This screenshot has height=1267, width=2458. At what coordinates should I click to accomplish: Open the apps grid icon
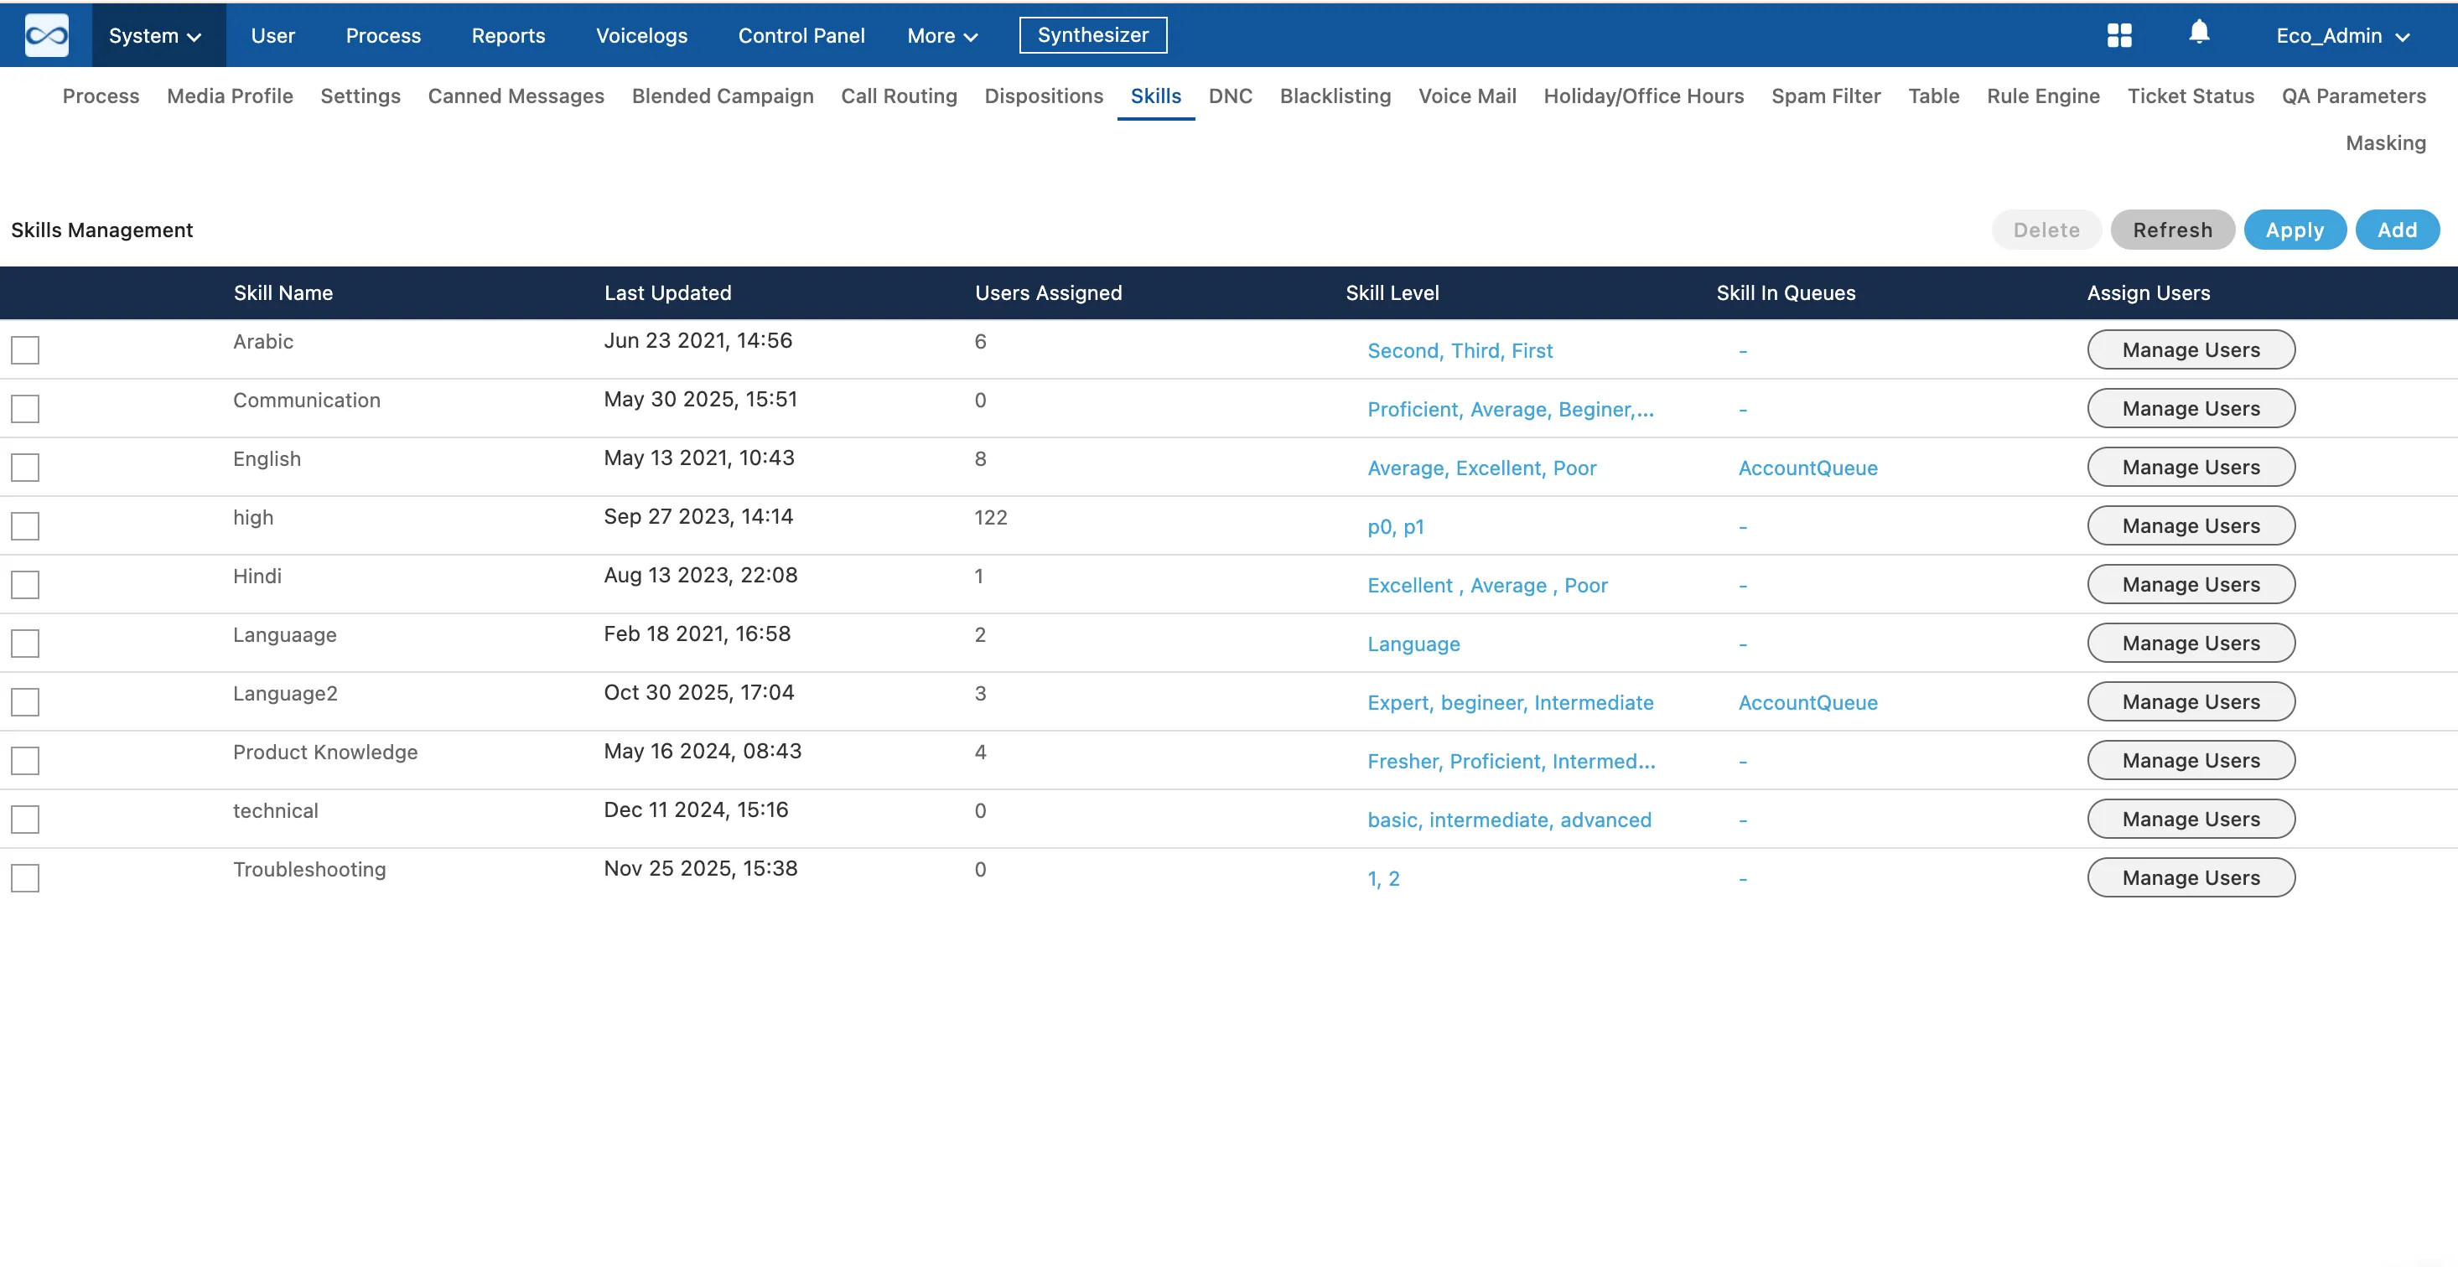coord(2118,35)
